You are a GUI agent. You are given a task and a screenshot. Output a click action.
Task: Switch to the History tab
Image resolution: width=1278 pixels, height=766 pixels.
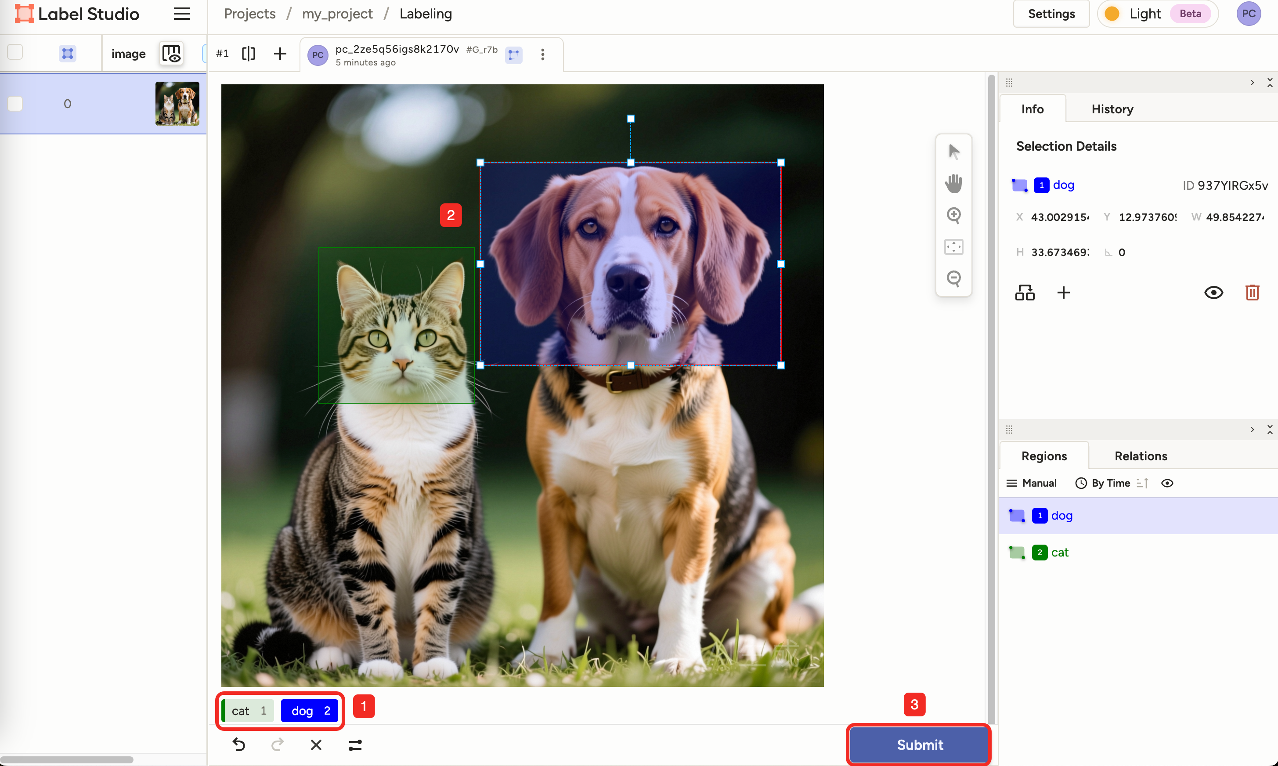[x=1112, y=109]
